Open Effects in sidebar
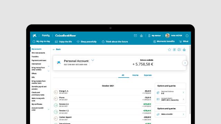This screenshot has width=221, height=124. pyautogui.click(x=34, y=73)
